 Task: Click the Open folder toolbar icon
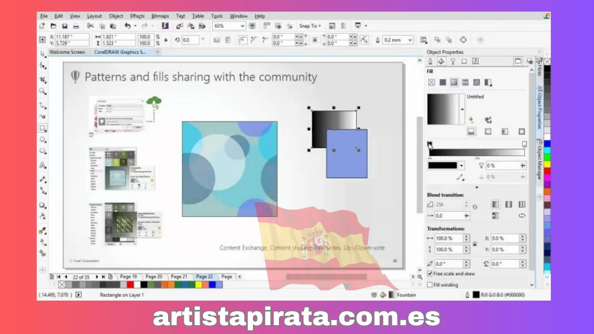[53, 26]
